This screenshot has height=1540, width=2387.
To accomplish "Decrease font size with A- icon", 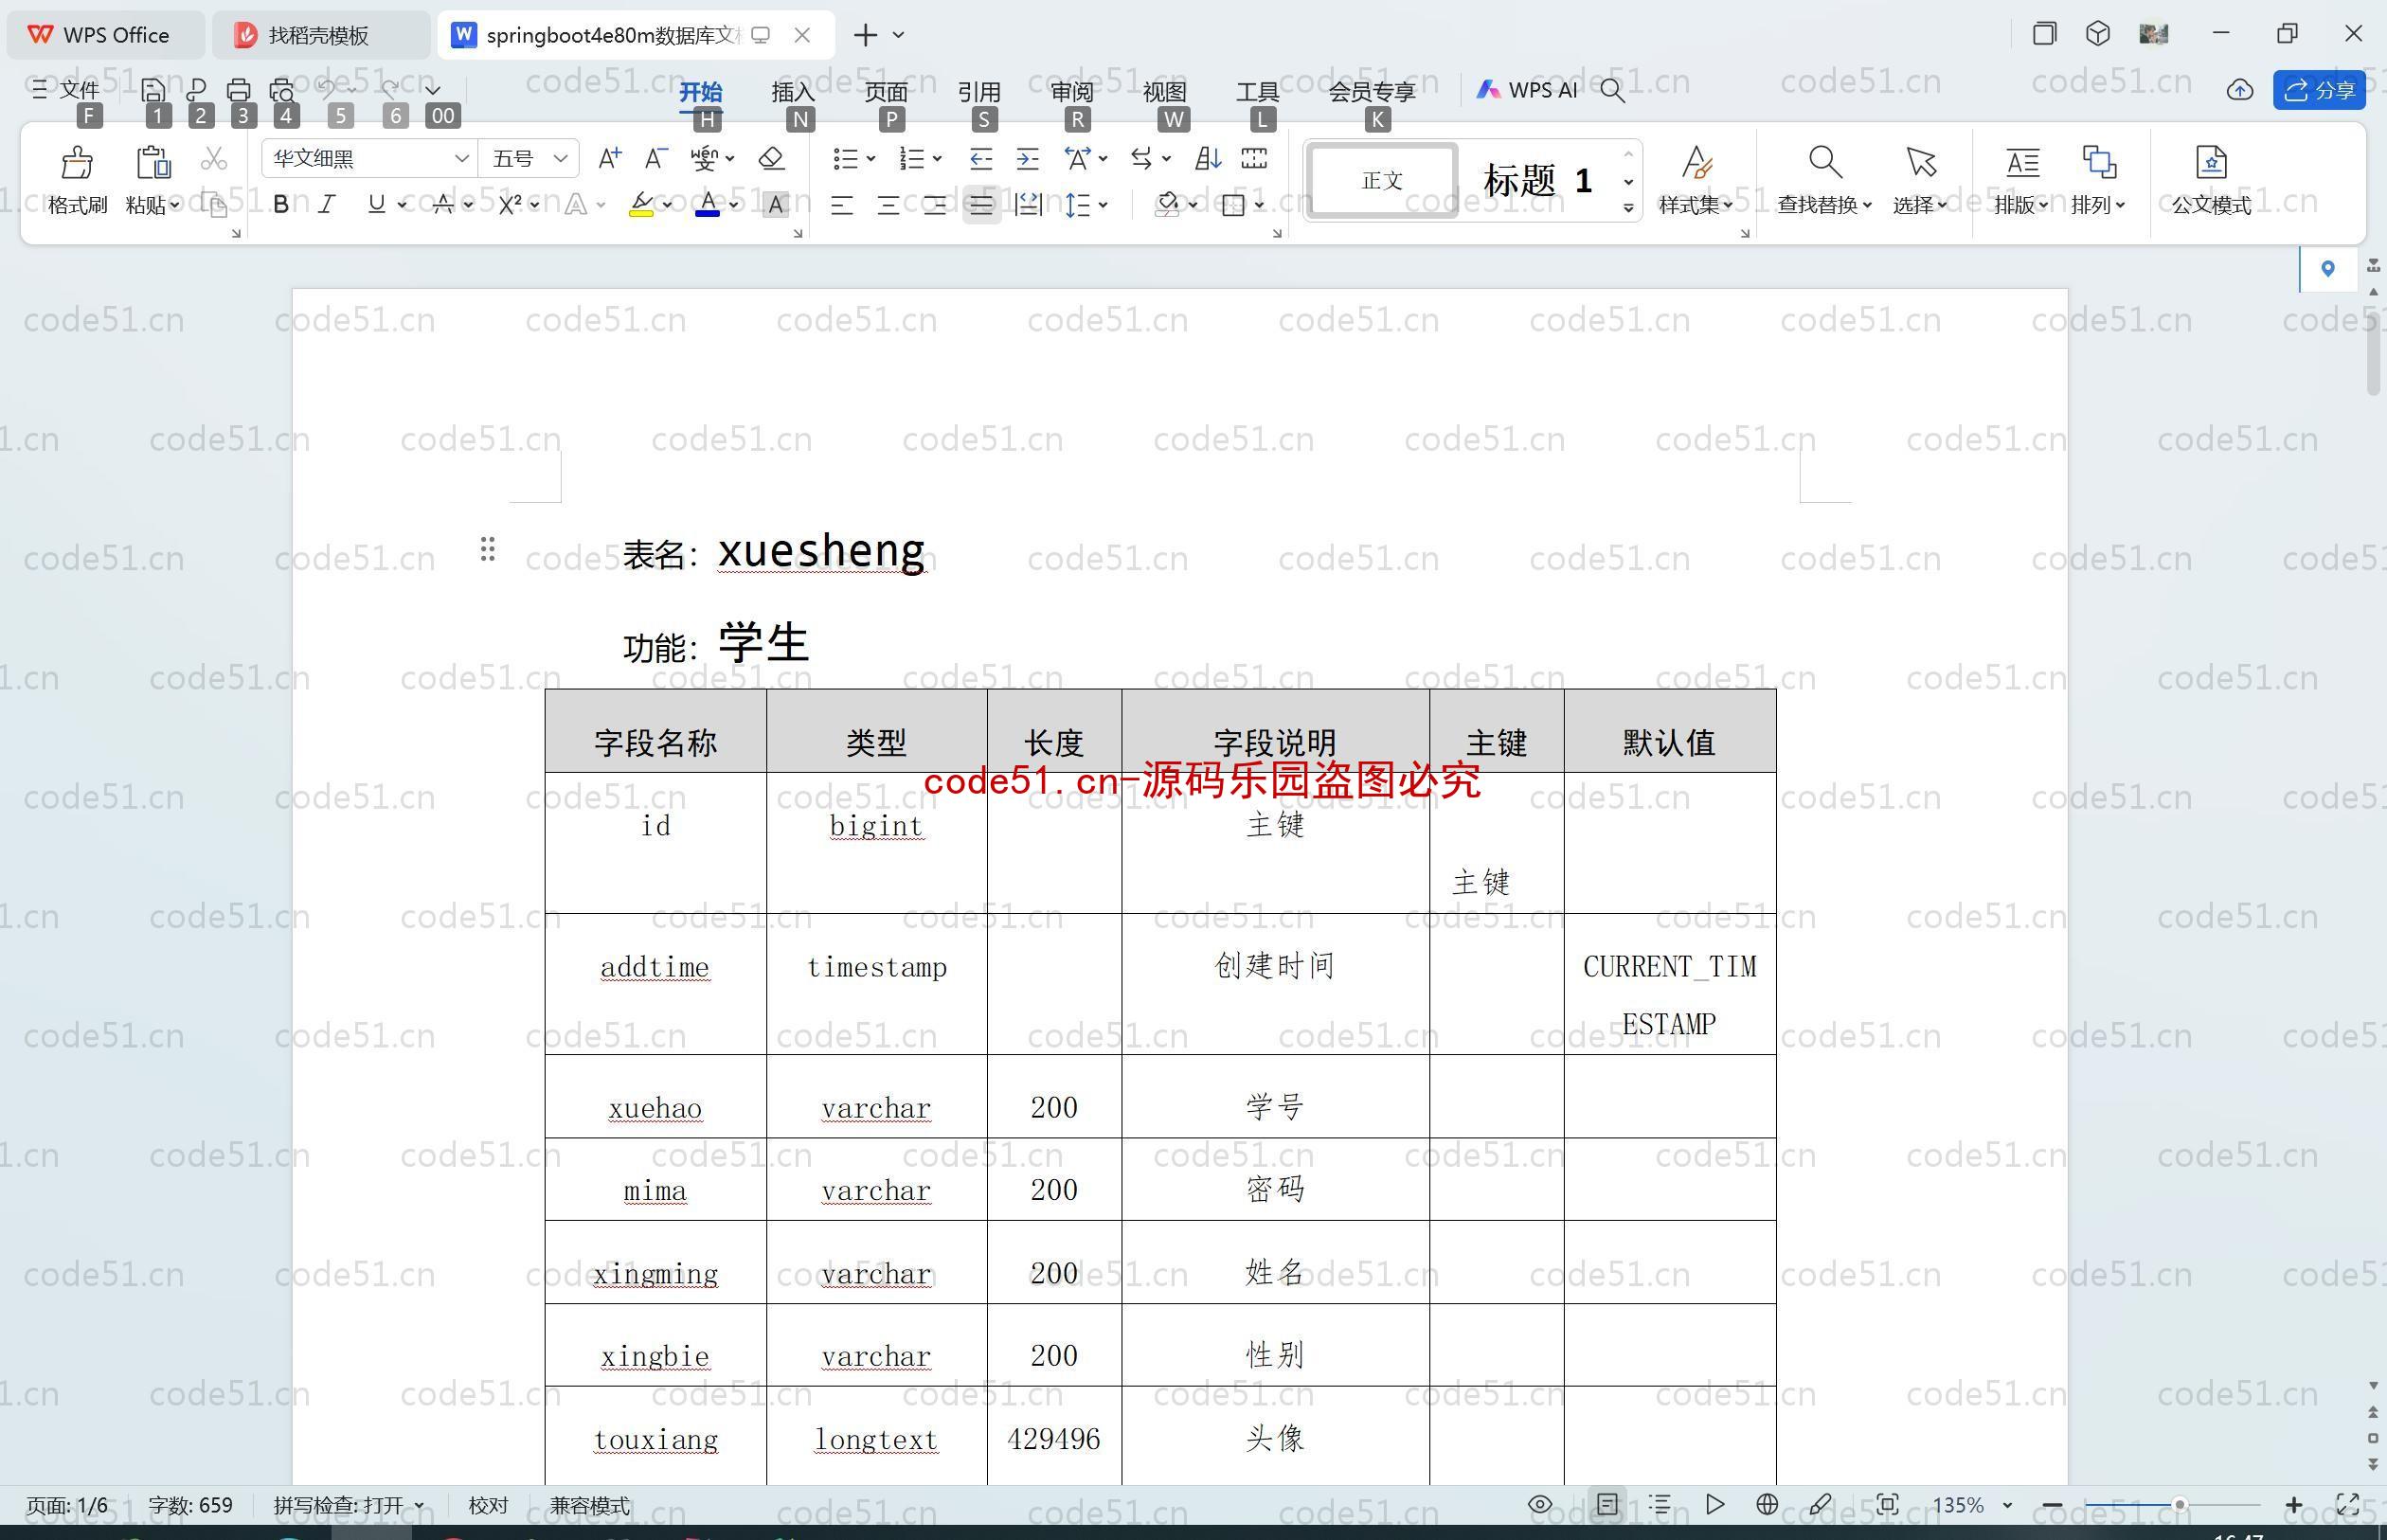I will pyautogui.click(x=655, y=158).
